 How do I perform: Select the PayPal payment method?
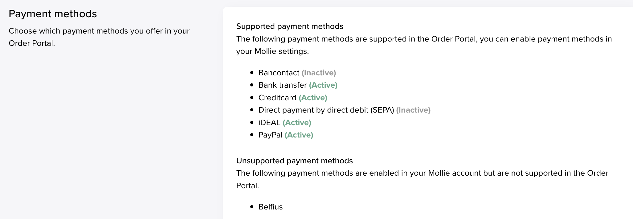(270, 135)
